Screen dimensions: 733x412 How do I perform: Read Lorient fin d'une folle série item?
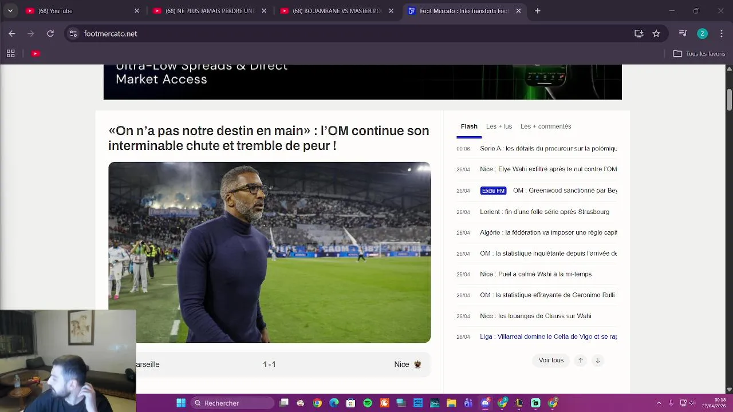[545, 212]
